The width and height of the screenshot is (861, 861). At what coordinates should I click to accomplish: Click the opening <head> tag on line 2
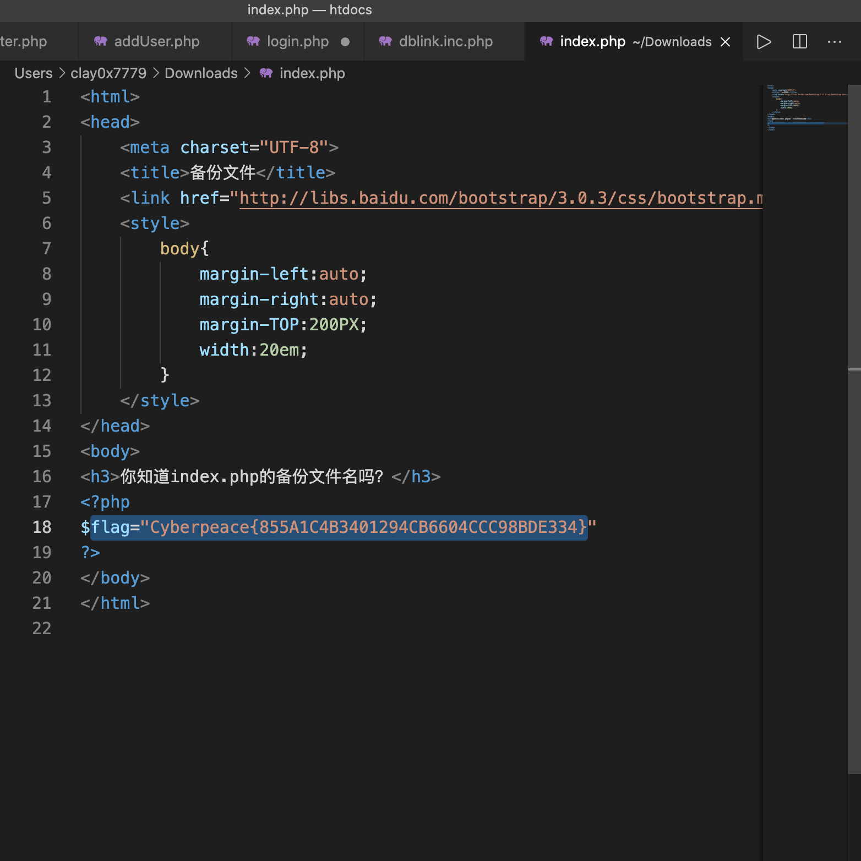point(110,122)
